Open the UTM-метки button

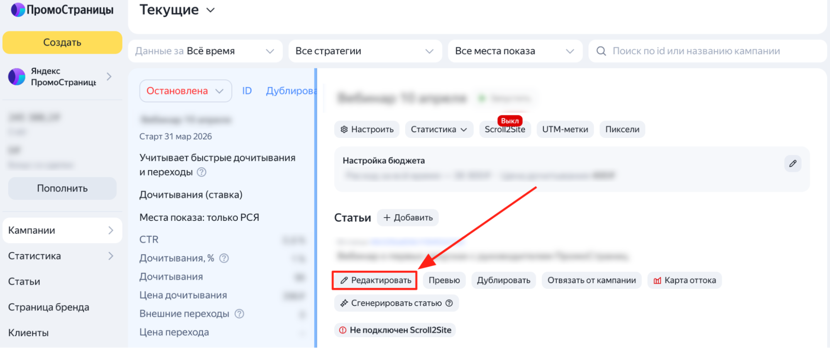click(565, 129)
